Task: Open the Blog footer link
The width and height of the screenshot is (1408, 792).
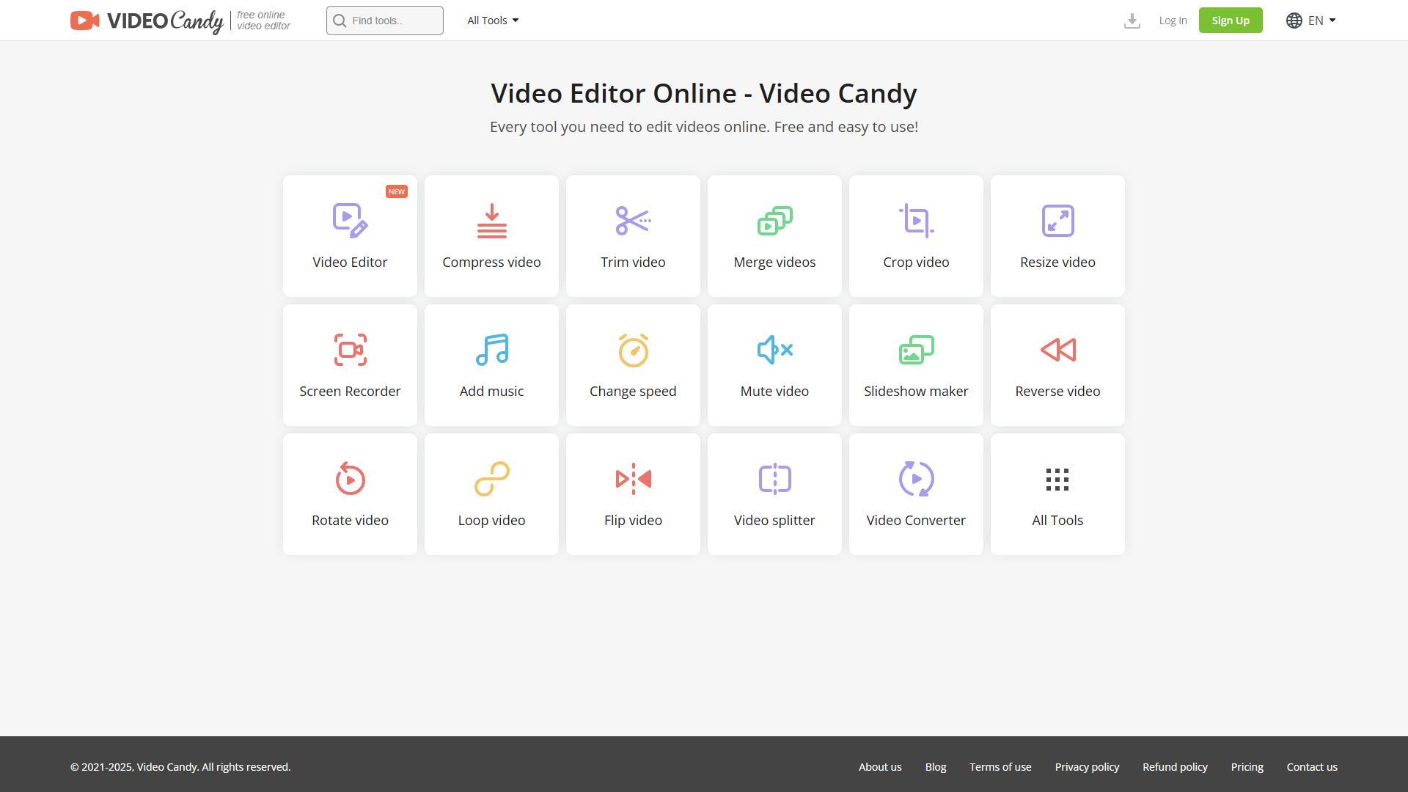Action: (936, 767)
